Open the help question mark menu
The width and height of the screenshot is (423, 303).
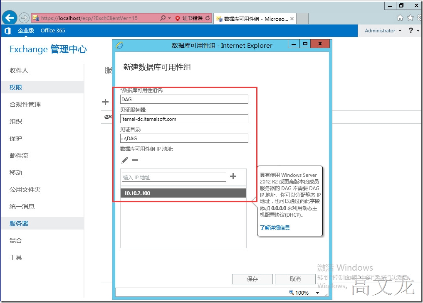413,30
